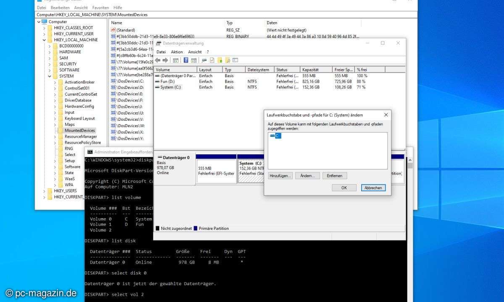Image resolution: width=504 pixels, height=302 pixels.
Task: Open Hilfe menu in Registrierungs-Editor
Action: tap(118, 8)
